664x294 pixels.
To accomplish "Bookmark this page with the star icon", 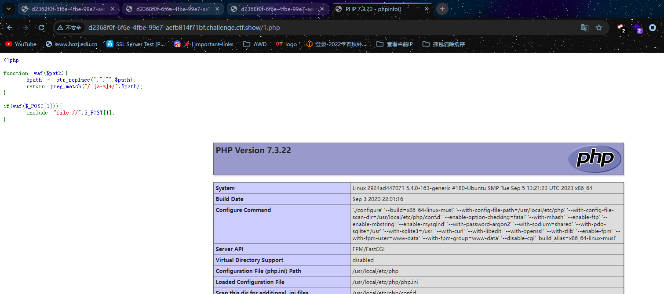I will pos(598,28).
